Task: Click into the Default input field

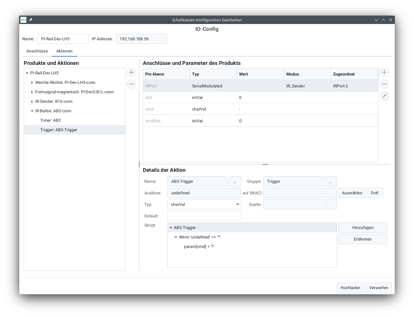Action: point(204,216)
